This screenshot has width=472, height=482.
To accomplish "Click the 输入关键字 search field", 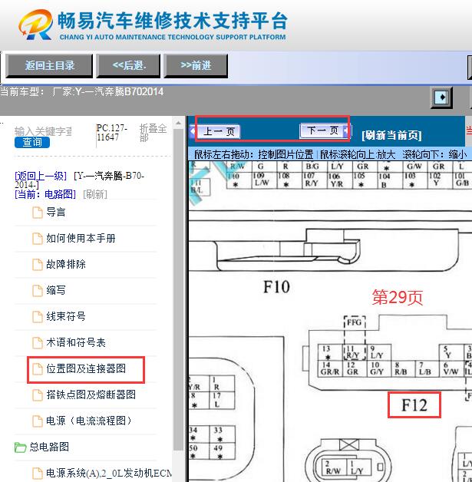I will coord(43,131).
